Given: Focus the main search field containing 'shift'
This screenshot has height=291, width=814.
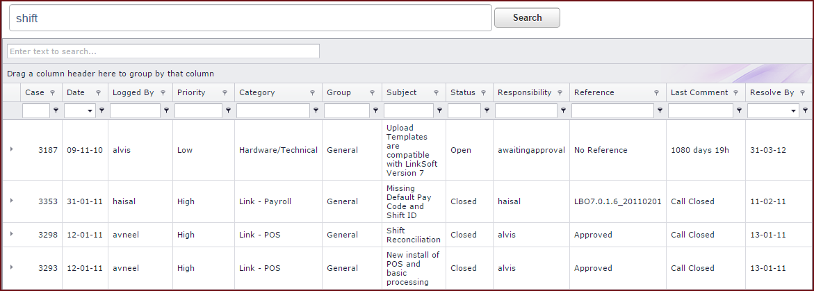Looking at the screenshot, I should point(250,18).
